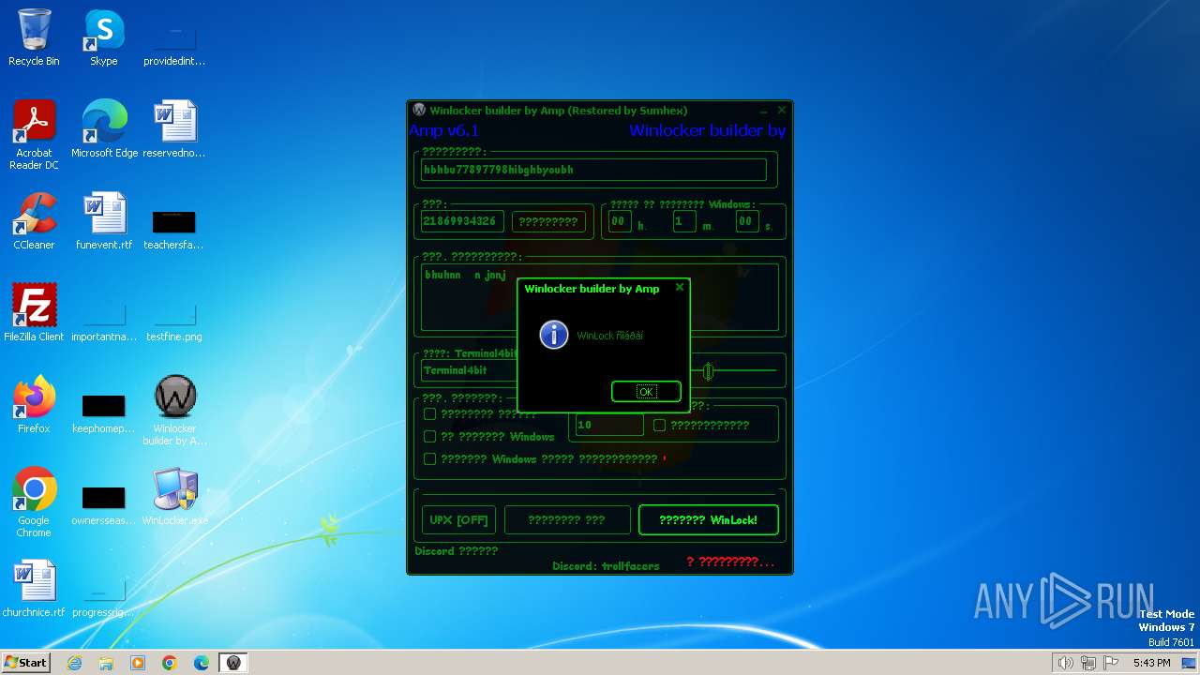The image size is (1200, 675).
Task: Launch Internet Explorer from the taskbar
Action: (x=74, y=663)
